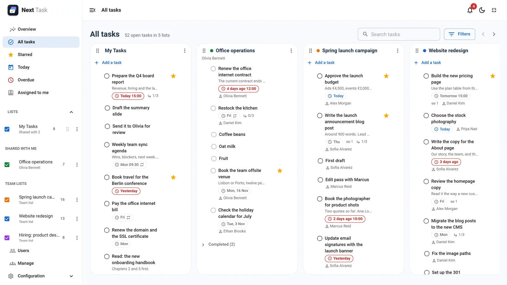Open Office operations column options menu
The height and width of the screenshot is (285, 507).
[291, 51]
